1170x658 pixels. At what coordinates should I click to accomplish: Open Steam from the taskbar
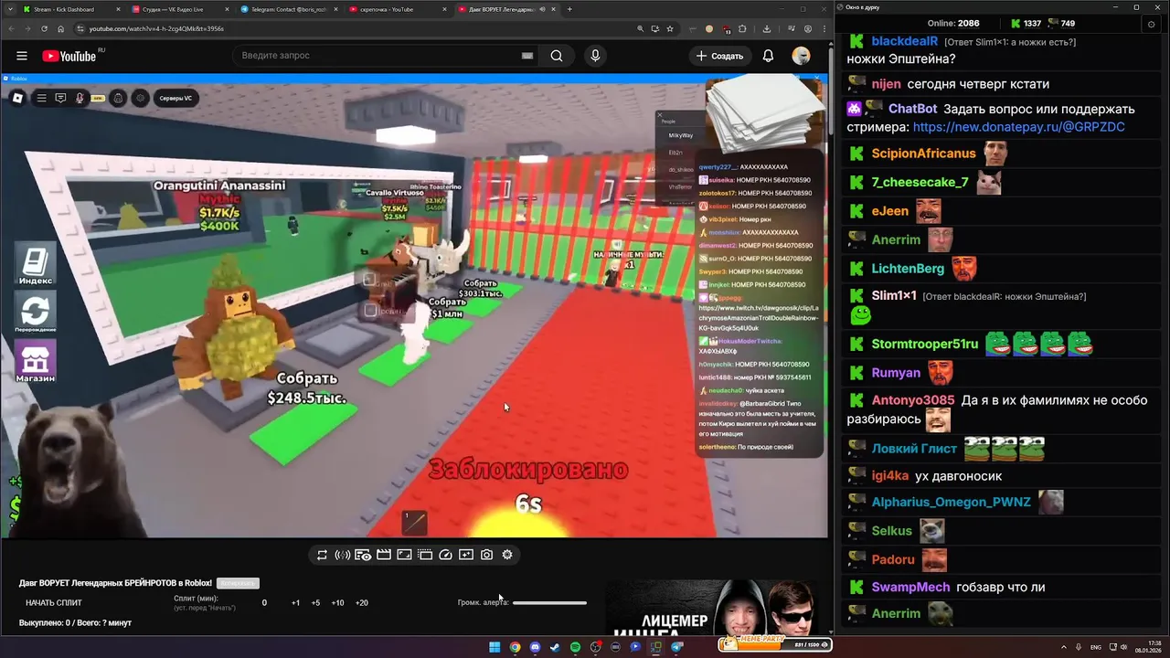(555, 647)
